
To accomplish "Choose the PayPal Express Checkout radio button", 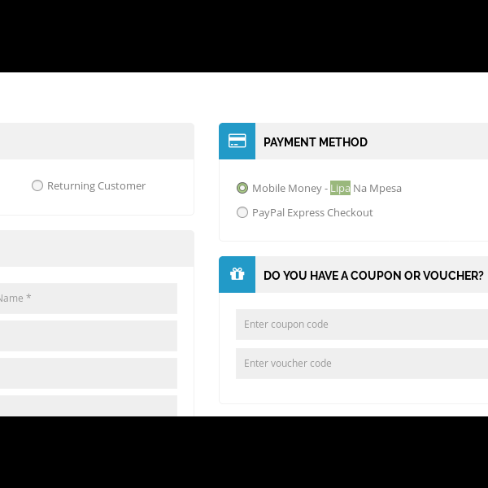I will (242, 212).
